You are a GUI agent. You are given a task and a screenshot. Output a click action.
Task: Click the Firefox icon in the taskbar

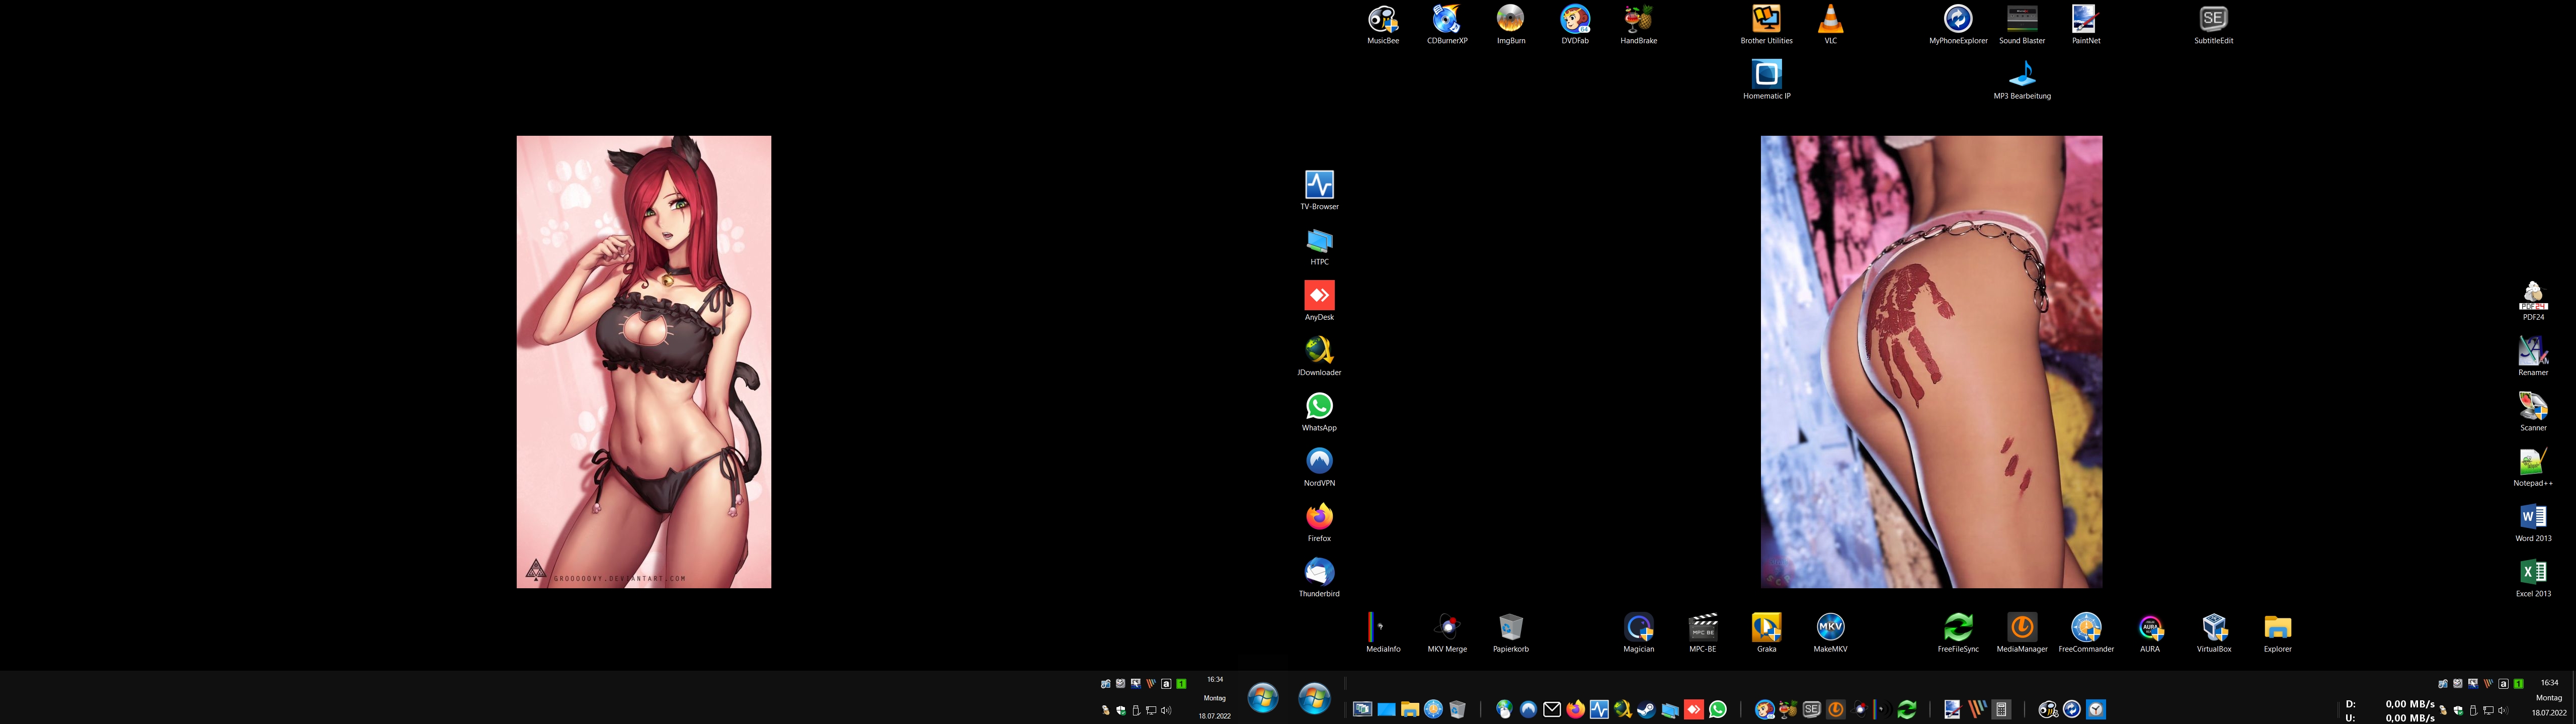pyautogui.click(x=1576, y=709)
